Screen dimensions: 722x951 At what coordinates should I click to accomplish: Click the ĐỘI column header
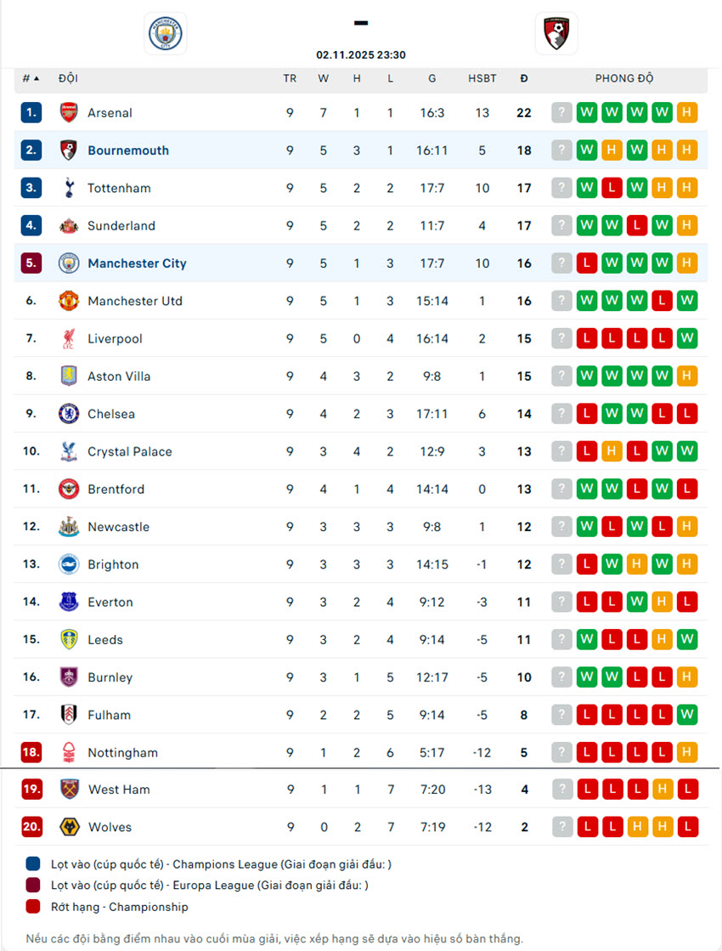[68, 78]
